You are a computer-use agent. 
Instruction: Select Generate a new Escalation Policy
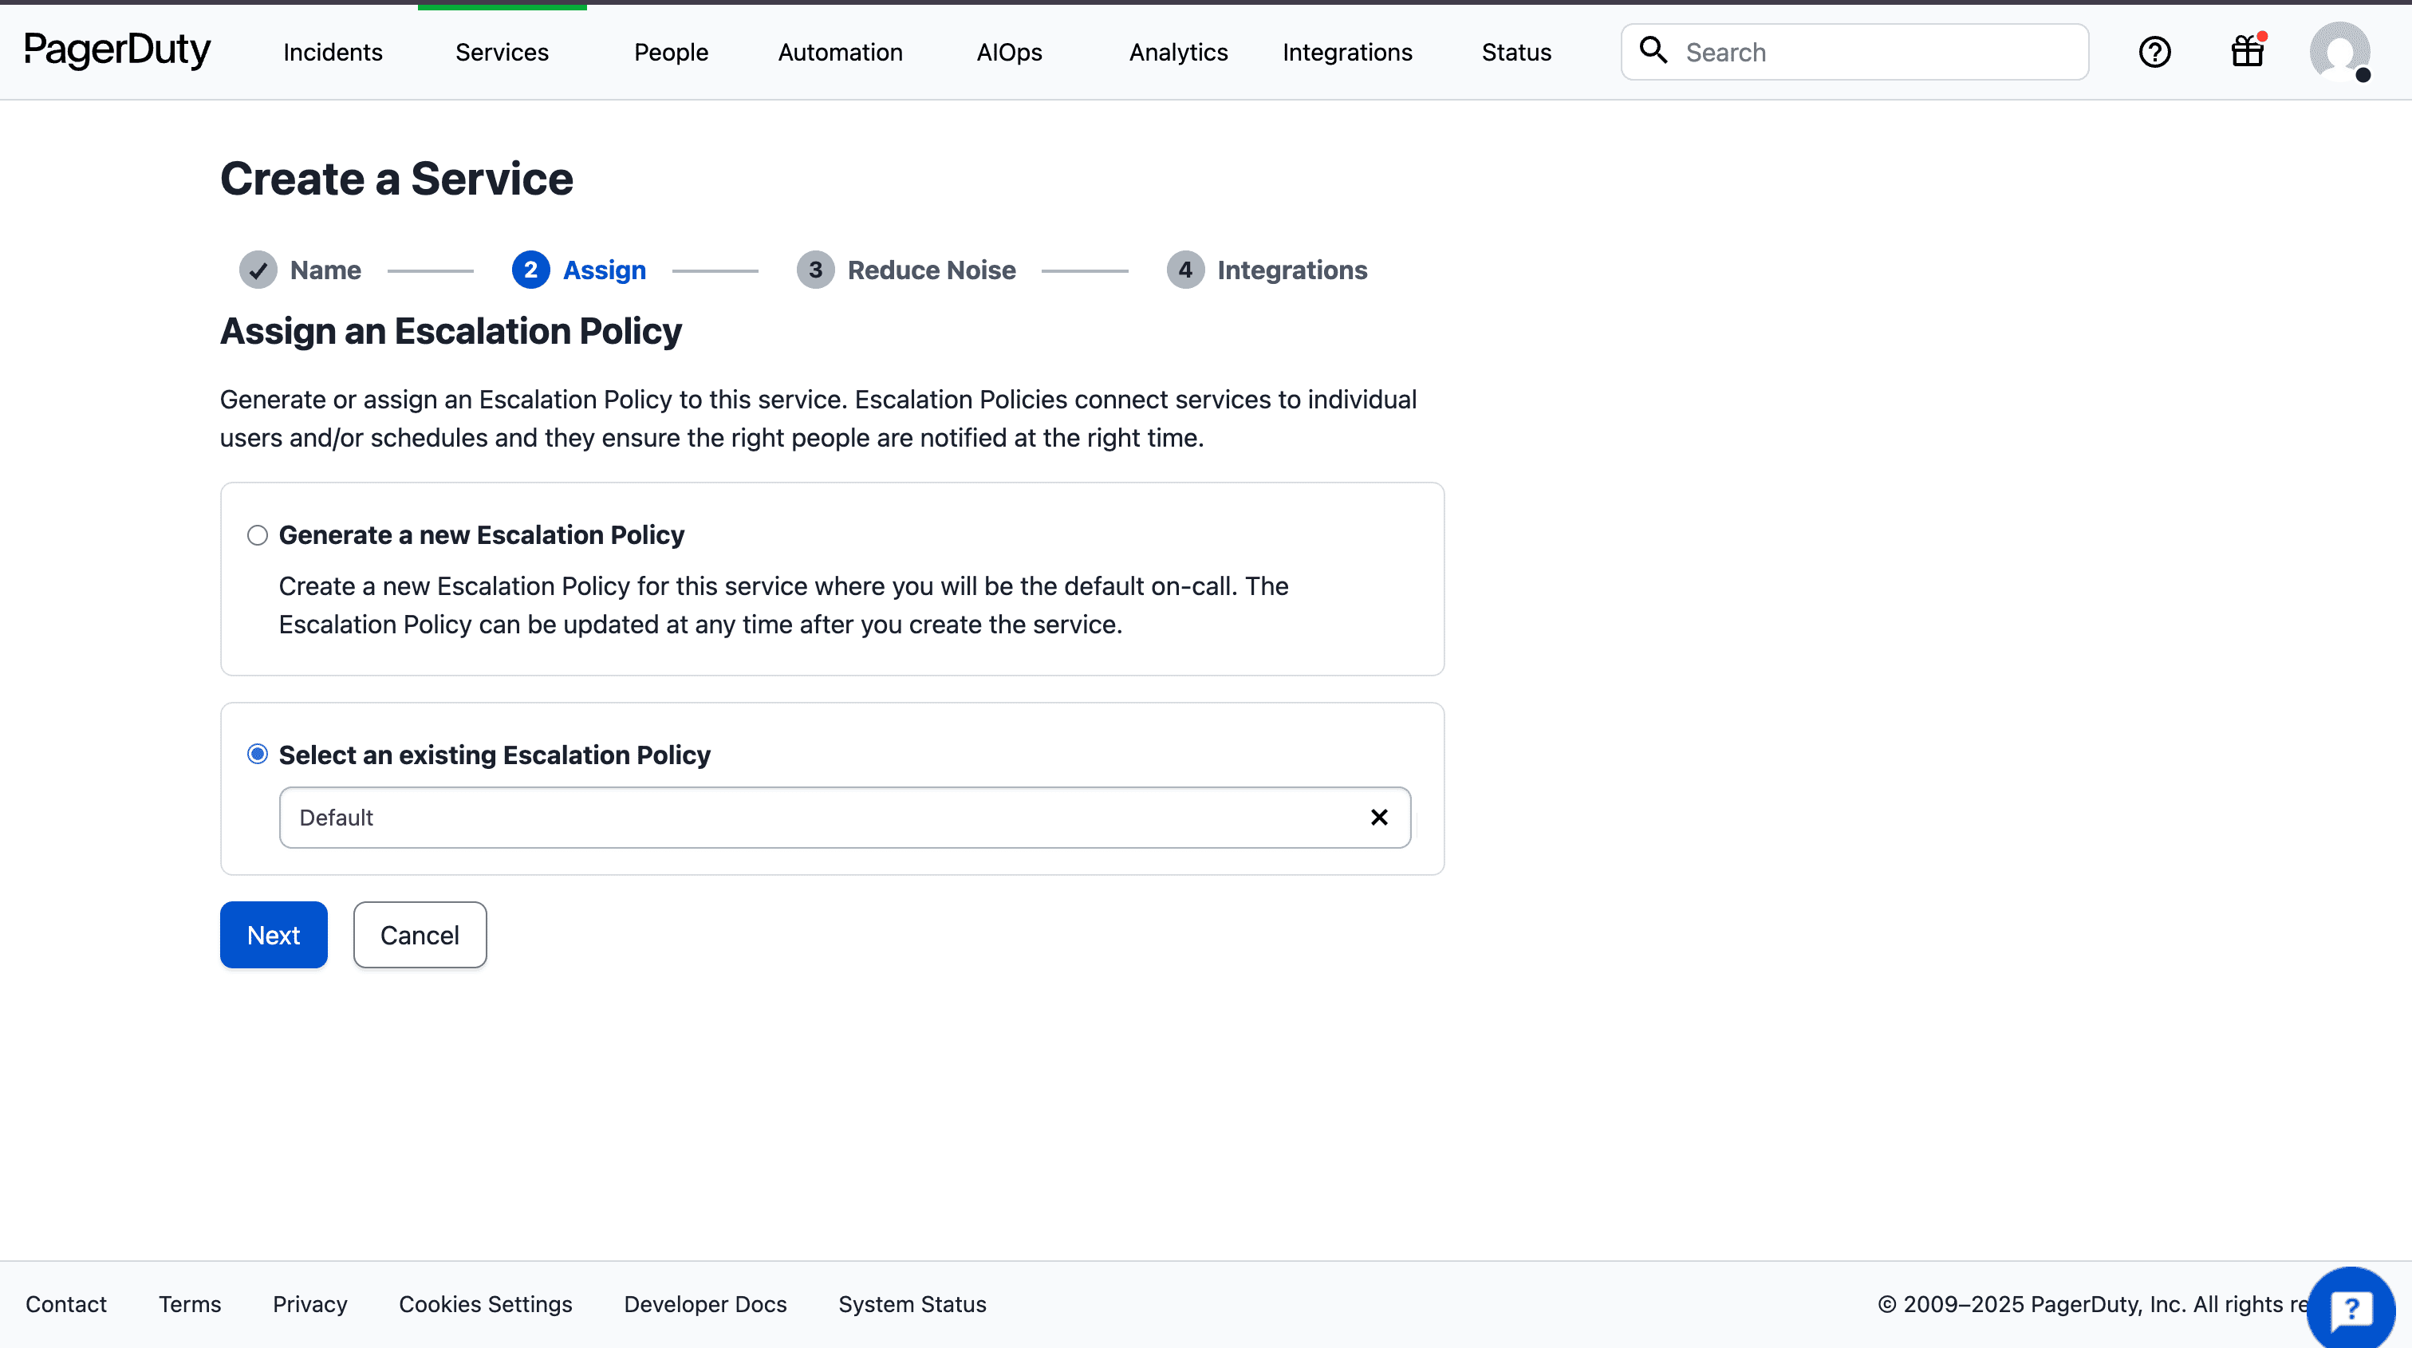(x=257, y=534)
